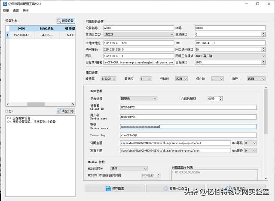275x201 pixels.
Task: Click the DNS input field
Action: (230, 43)
